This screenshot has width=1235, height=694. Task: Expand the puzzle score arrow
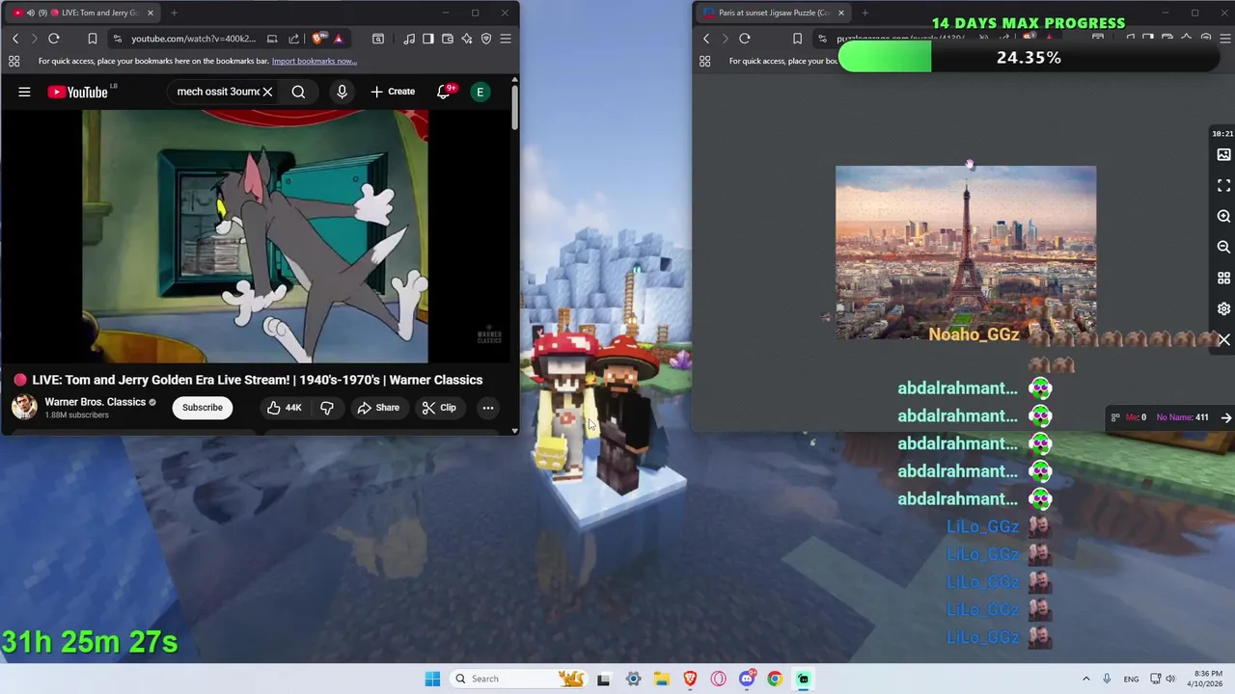(1225, 417)
